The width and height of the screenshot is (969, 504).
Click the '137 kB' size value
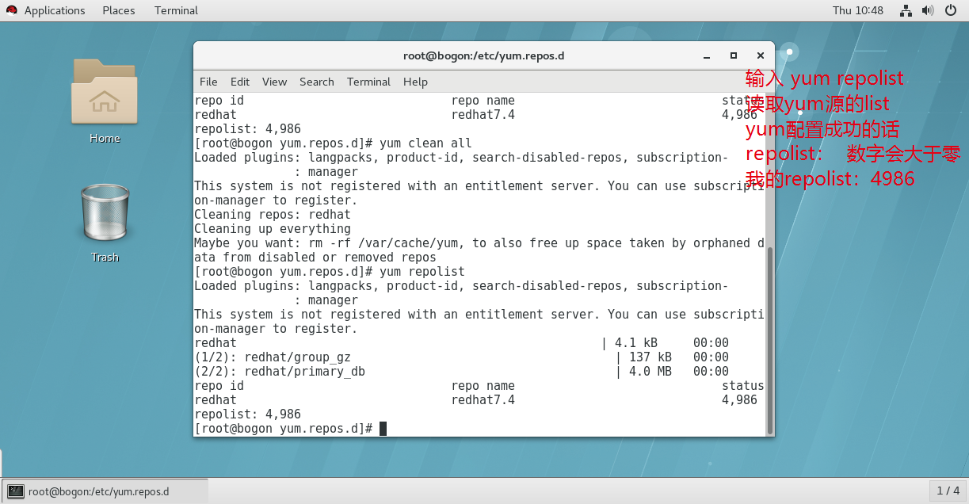coord(650,357)
